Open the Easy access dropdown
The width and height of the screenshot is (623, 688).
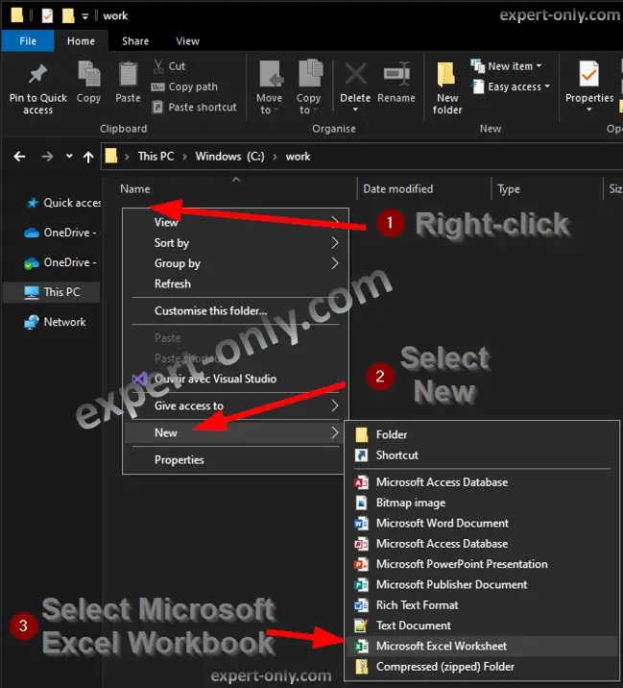click(512, 86)
